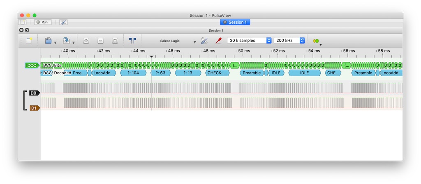
Task: Toggle the cursors display icon
Action: (x=132, y=41)
